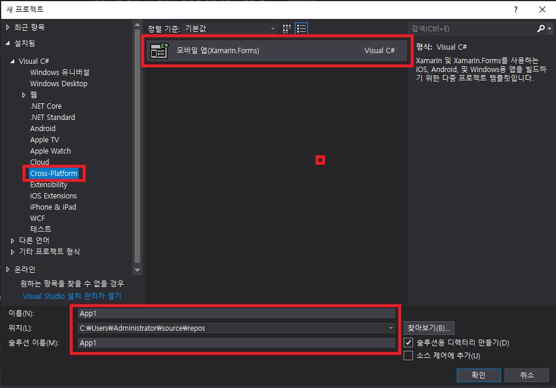
Task: Open the help question mark button
Action: coord(516,9)
